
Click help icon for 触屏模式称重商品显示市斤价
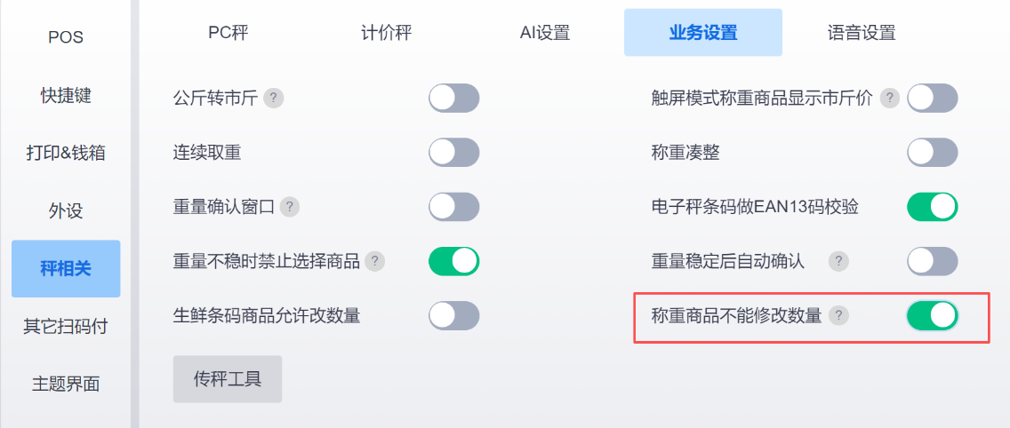click(x=889, y=99)
